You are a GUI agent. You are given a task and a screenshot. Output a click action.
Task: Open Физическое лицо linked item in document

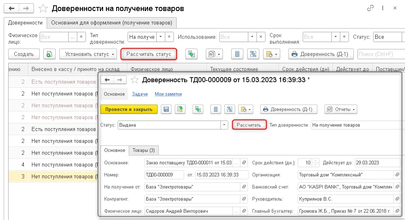coord(244,211)
